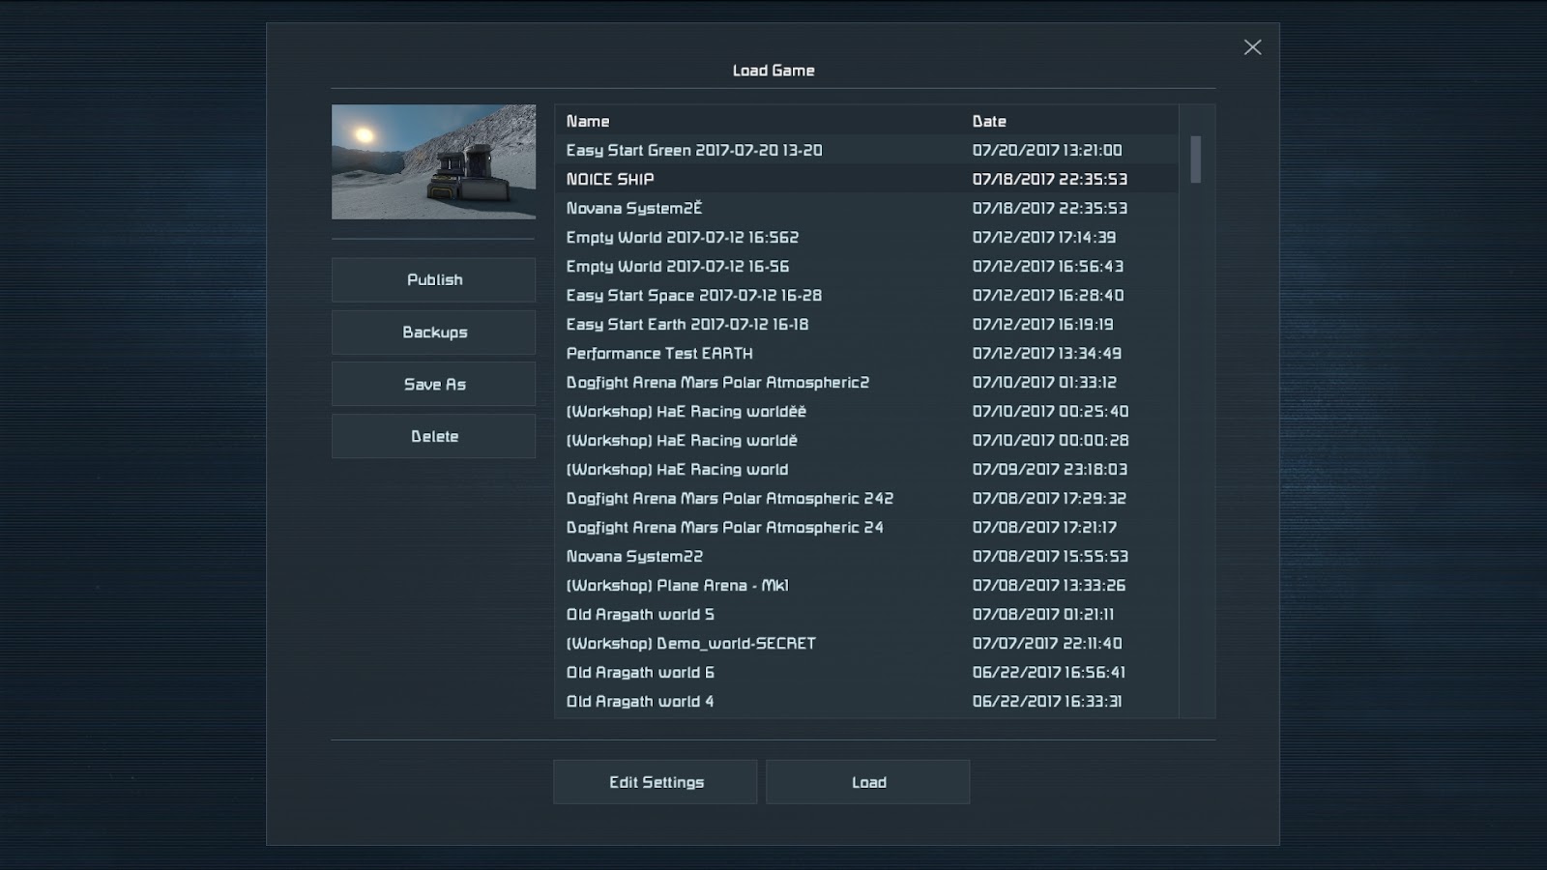Select the 'Old Aragath world 4' save
Image resolution: width=1547 pixels, height=870 pixels.
coord(866,701)
